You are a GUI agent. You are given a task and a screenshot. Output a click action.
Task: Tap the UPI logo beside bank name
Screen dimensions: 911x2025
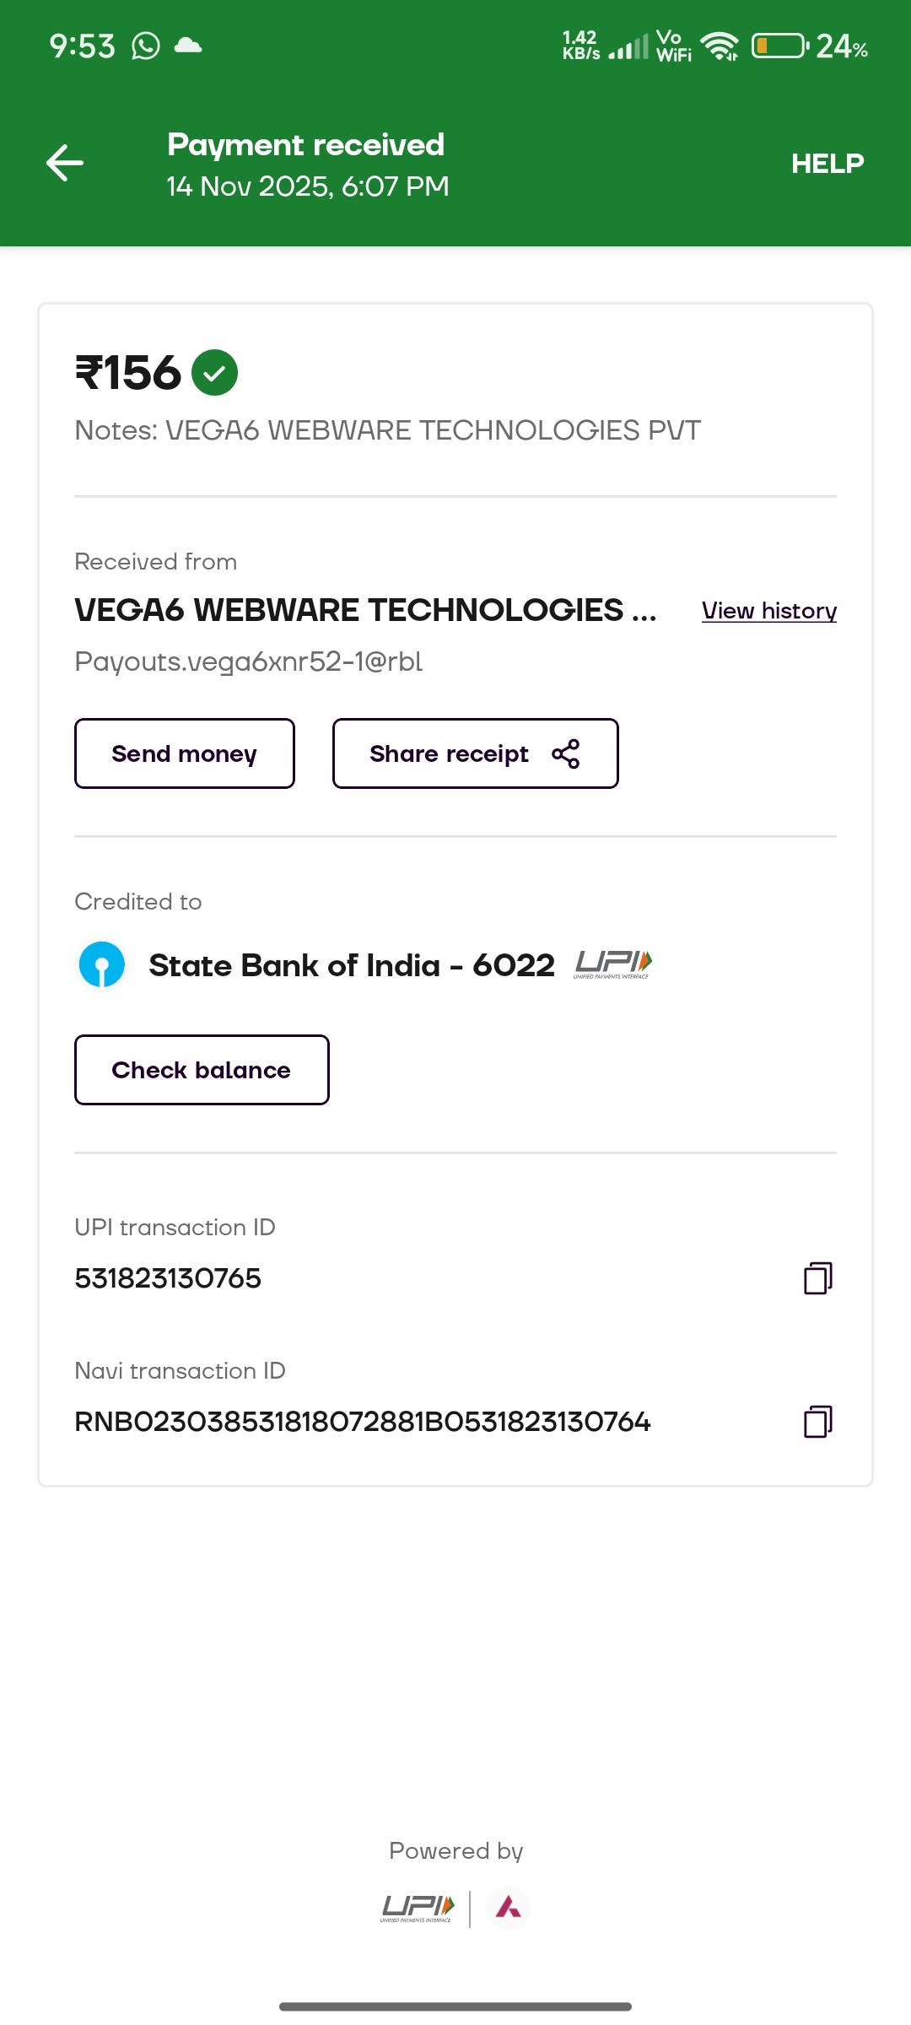[x=613, y=964]
